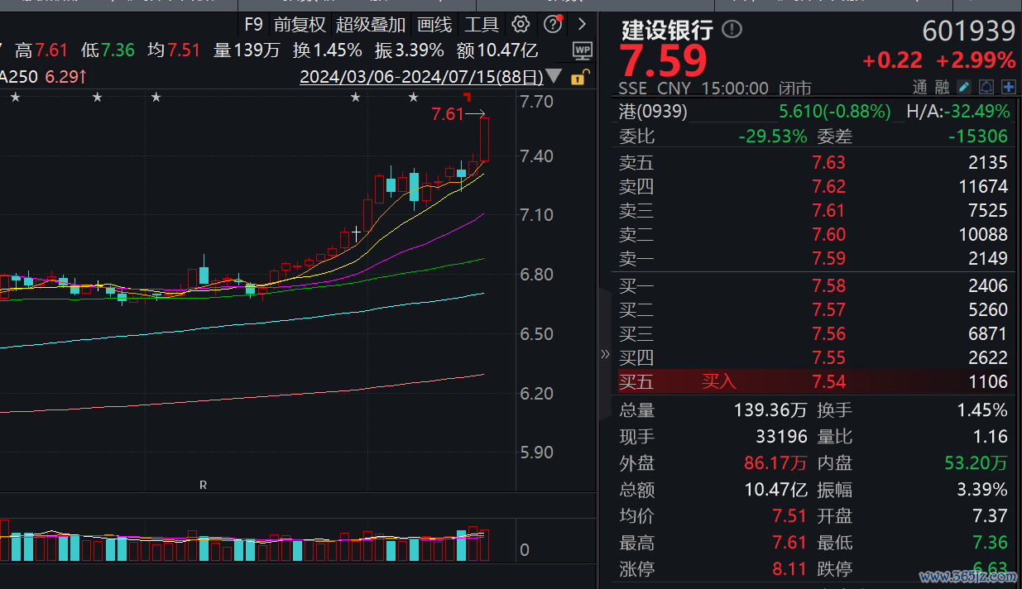Click the 通 badge

(x=920, y=87)
